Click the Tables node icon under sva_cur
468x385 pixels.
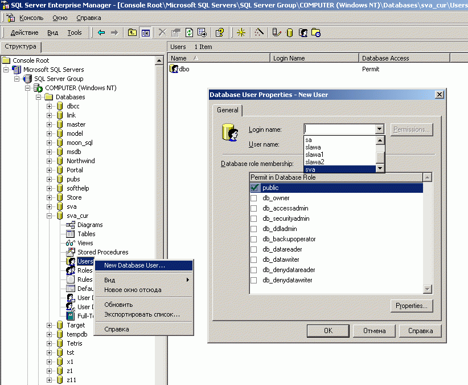tap(71, 234)
